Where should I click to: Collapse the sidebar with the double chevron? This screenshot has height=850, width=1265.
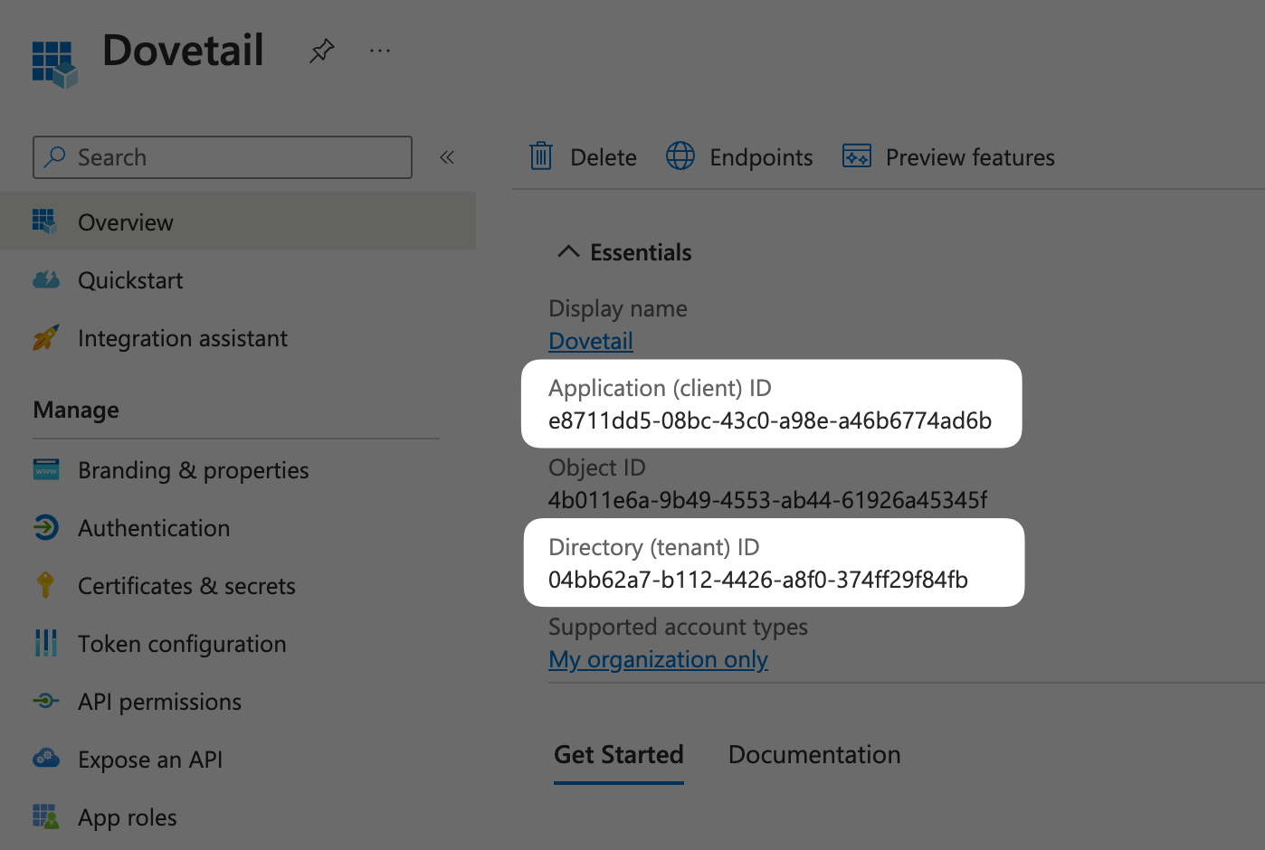click(x=447, y=157)
